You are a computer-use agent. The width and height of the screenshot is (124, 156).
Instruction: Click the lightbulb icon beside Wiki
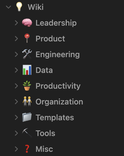[x=19, y=7]
